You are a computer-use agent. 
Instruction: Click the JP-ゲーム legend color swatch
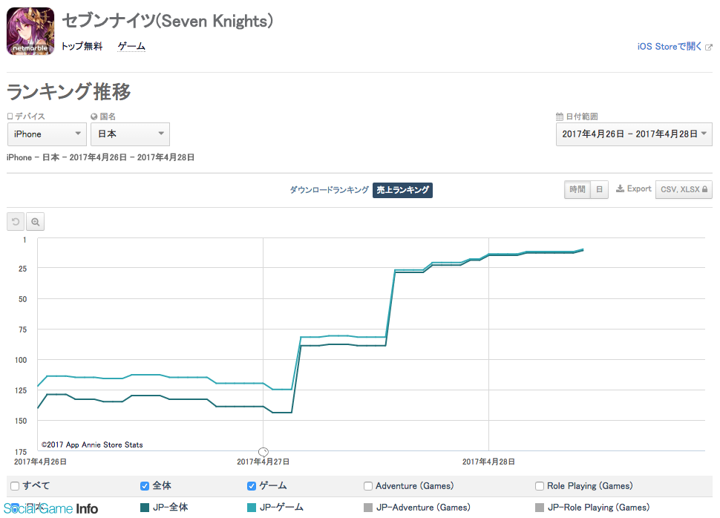(x=252, y=508)
